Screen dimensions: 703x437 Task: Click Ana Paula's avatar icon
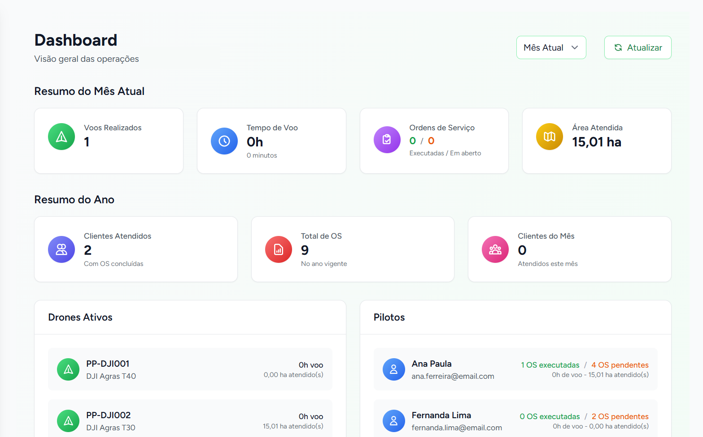pyautogui.click(x=394, y=369)
